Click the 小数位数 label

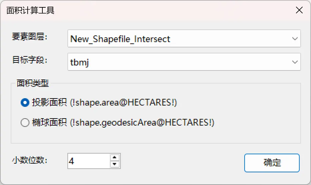(x=30, y=160)
